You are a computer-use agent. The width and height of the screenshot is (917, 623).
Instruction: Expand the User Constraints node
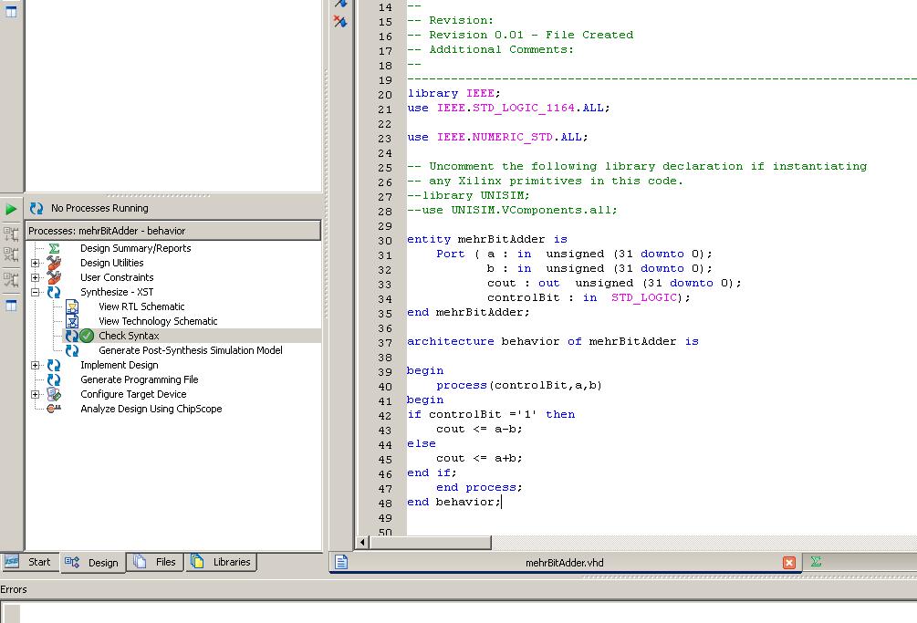click(x=36, y=277)
